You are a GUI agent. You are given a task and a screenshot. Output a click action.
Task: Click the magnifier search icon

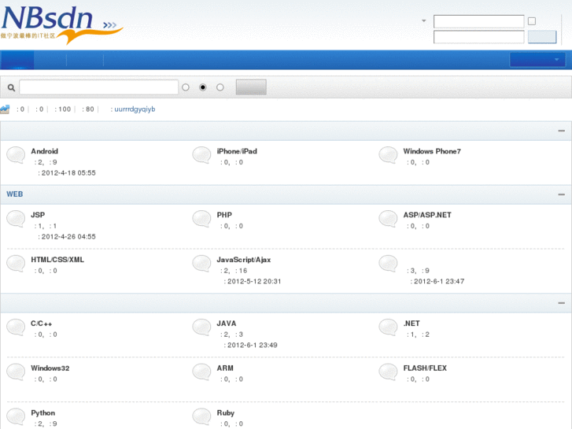pos(11,87)
